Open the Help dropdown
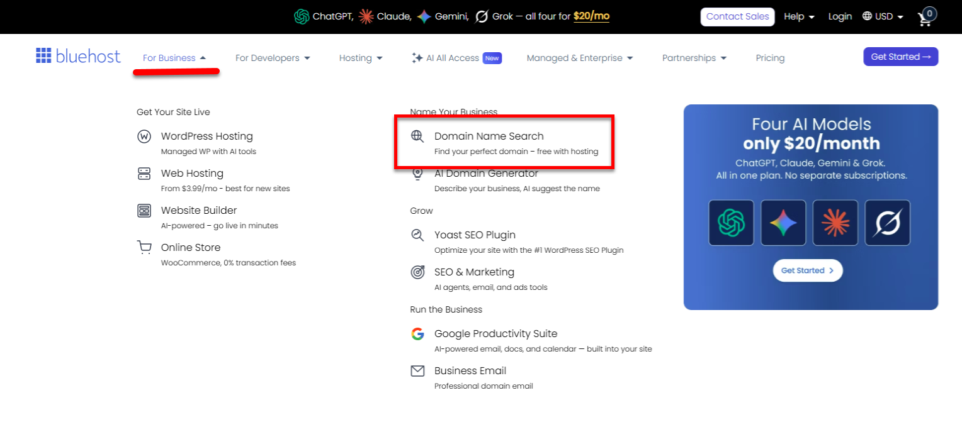 pyautogui.click(x=799, y=16)
